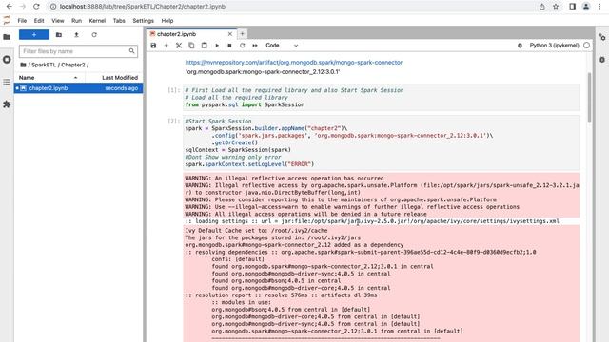Viewport: 609px width, 342px height.
Task: Open the property inspector gears icon
Action: [x=602, y=37]
